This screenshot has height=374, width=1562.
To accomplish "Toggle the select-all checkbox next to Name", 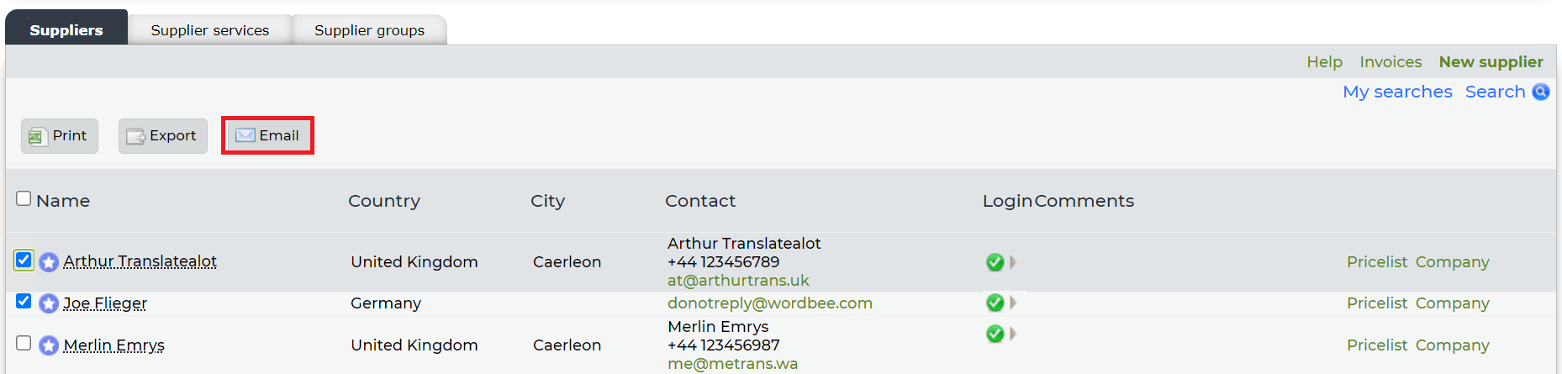I will (24, 198).
